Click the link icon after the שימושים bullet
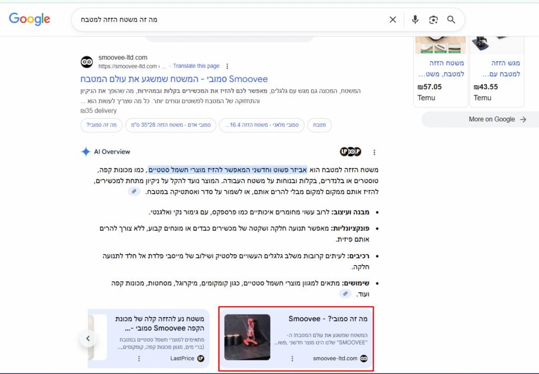 pos(345,294)
